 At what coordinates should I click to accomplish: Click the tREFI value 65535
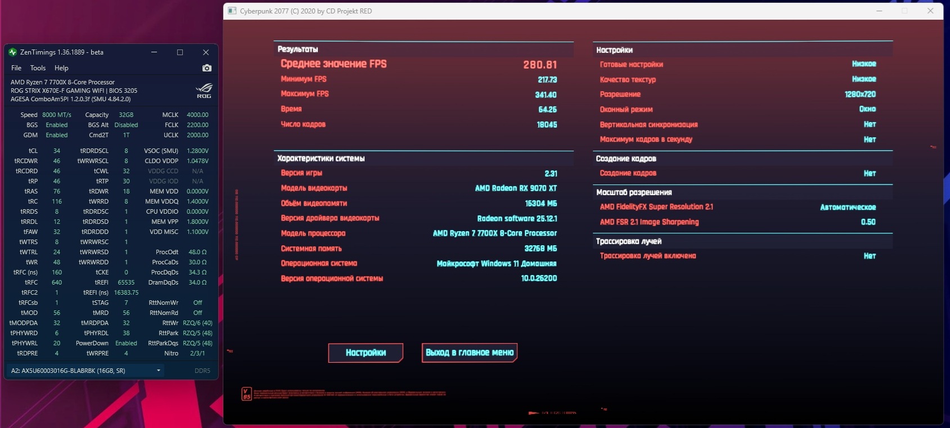click(126, 282)
